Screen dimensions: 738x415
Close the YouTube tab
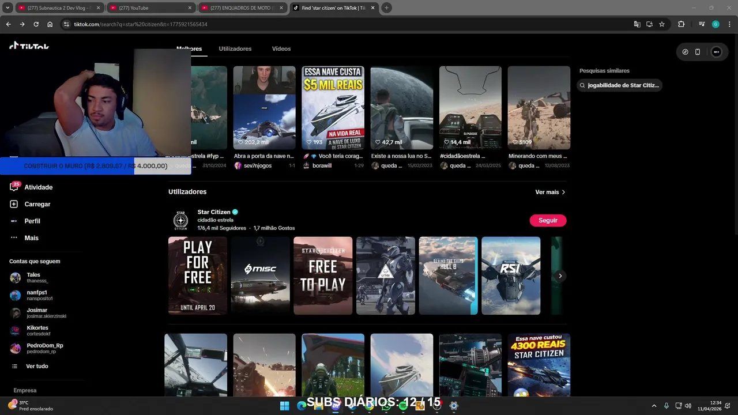point(190,7)
